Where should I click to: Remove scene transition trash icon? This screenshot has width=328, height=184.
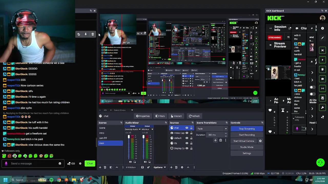pos(221,140)
